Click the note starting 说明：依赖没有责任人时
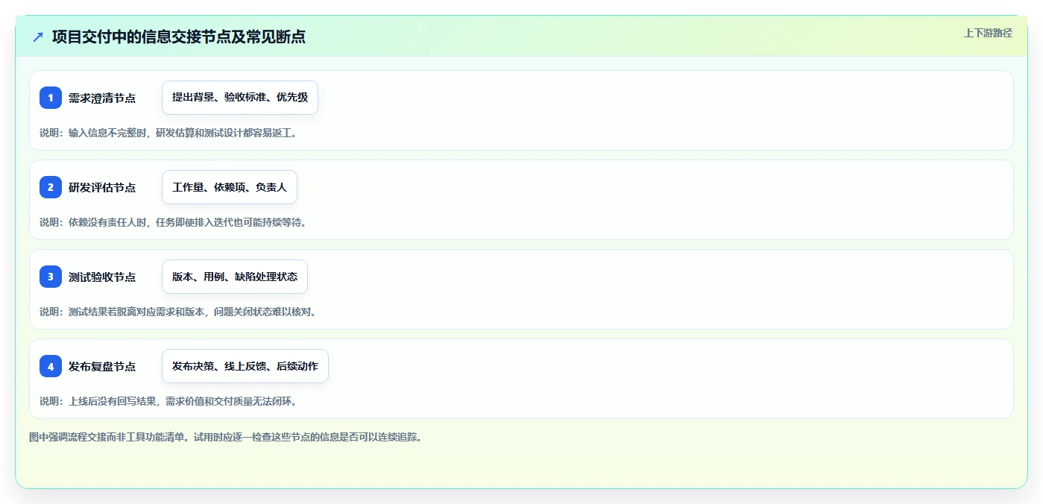Viewport: 1043px width, 504px height. (173, 222)
